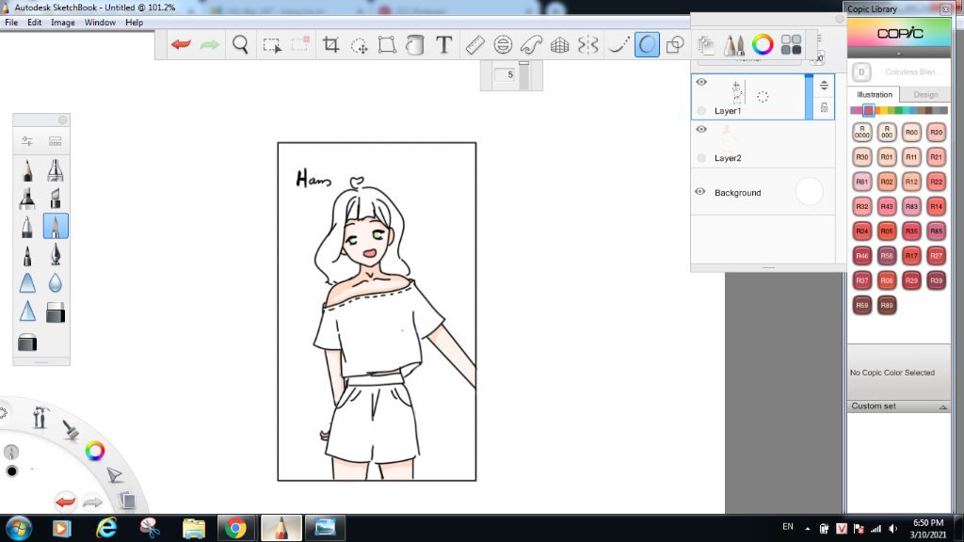Open the brush library icon in palette
This screenshot has height=542, width=964.
point(56,141)
